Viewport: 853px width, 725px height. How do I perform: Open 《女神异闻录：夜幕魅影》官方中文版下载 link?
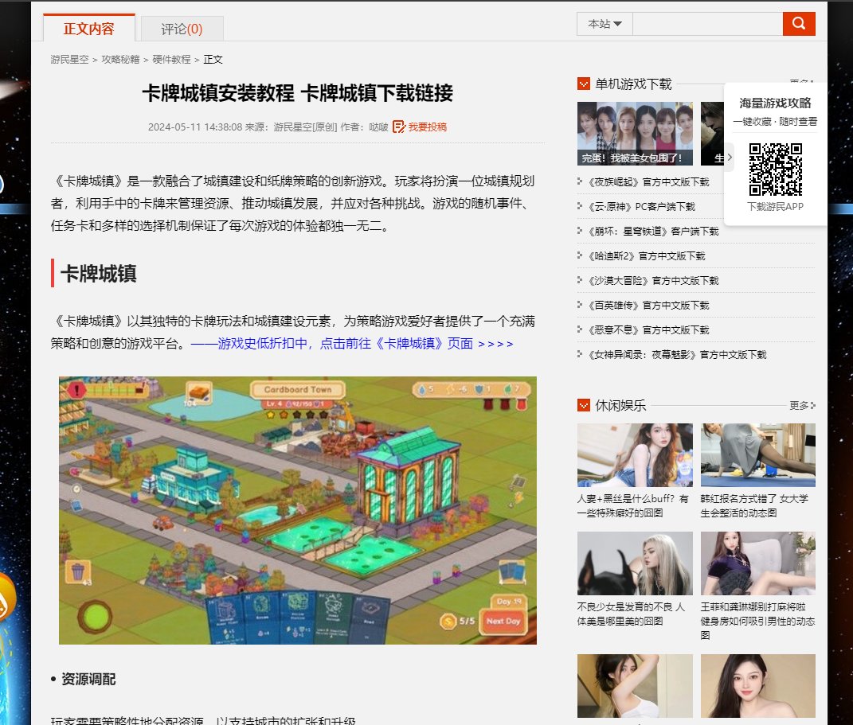677,355
